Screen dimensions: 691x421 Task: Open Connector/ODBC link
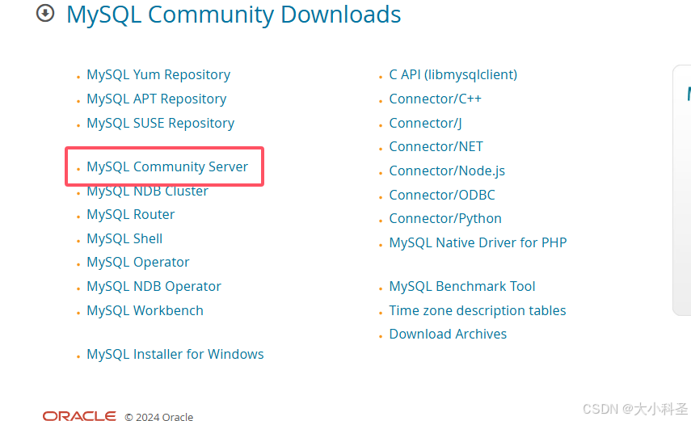(442, 195)
